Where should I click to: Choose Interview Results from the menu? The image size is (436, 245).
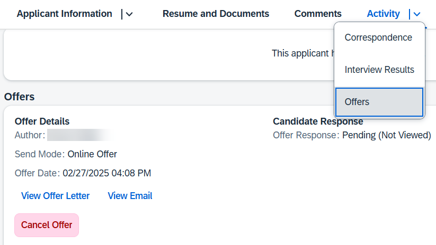pos(379,70)
